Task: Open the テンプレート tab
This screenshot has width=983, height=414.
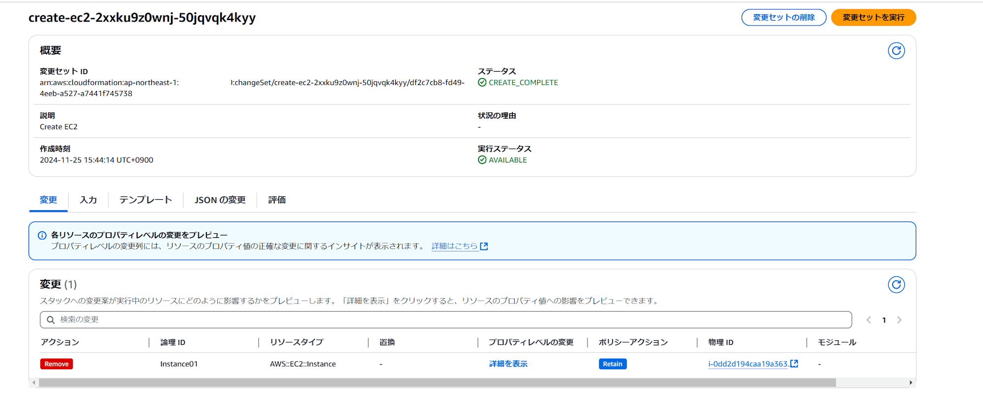Action: tap(145, 200)
